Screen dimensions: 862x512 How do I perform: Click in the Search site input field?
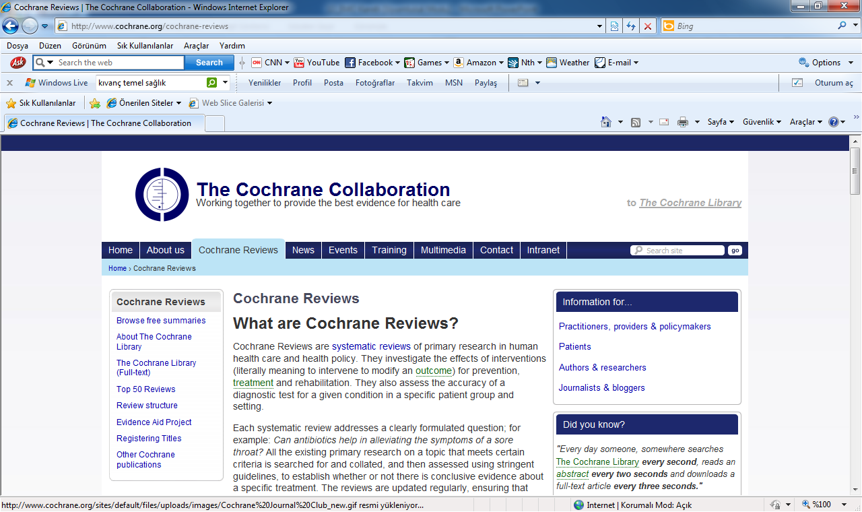[677, 250]
